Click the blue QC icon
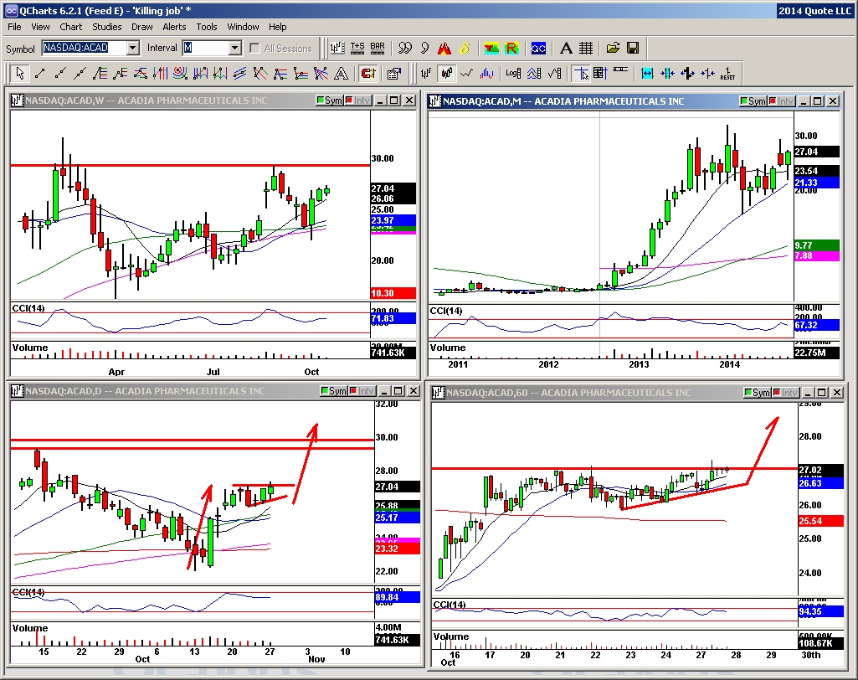This screenshot has height=680, width=858. pos(538,49)
